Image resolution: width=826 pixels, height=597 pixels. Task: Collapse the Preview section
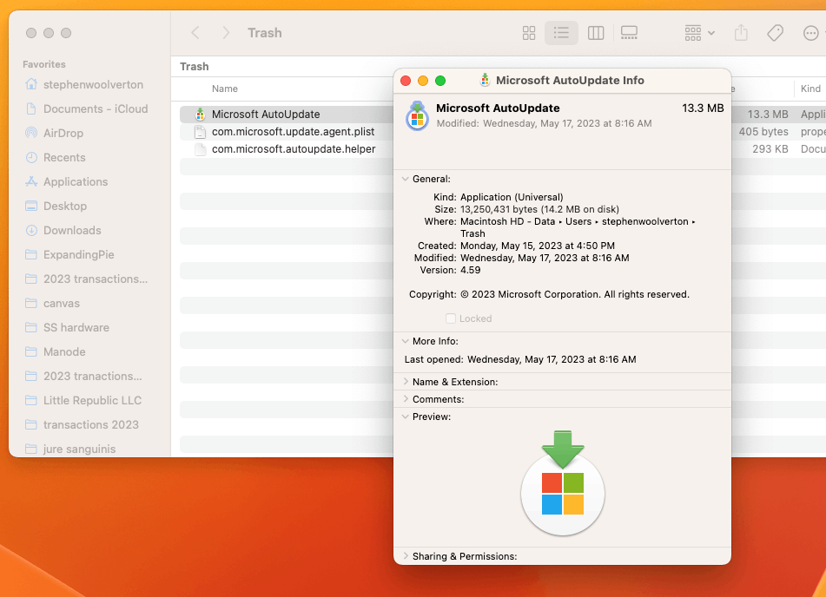pos(405,417)
